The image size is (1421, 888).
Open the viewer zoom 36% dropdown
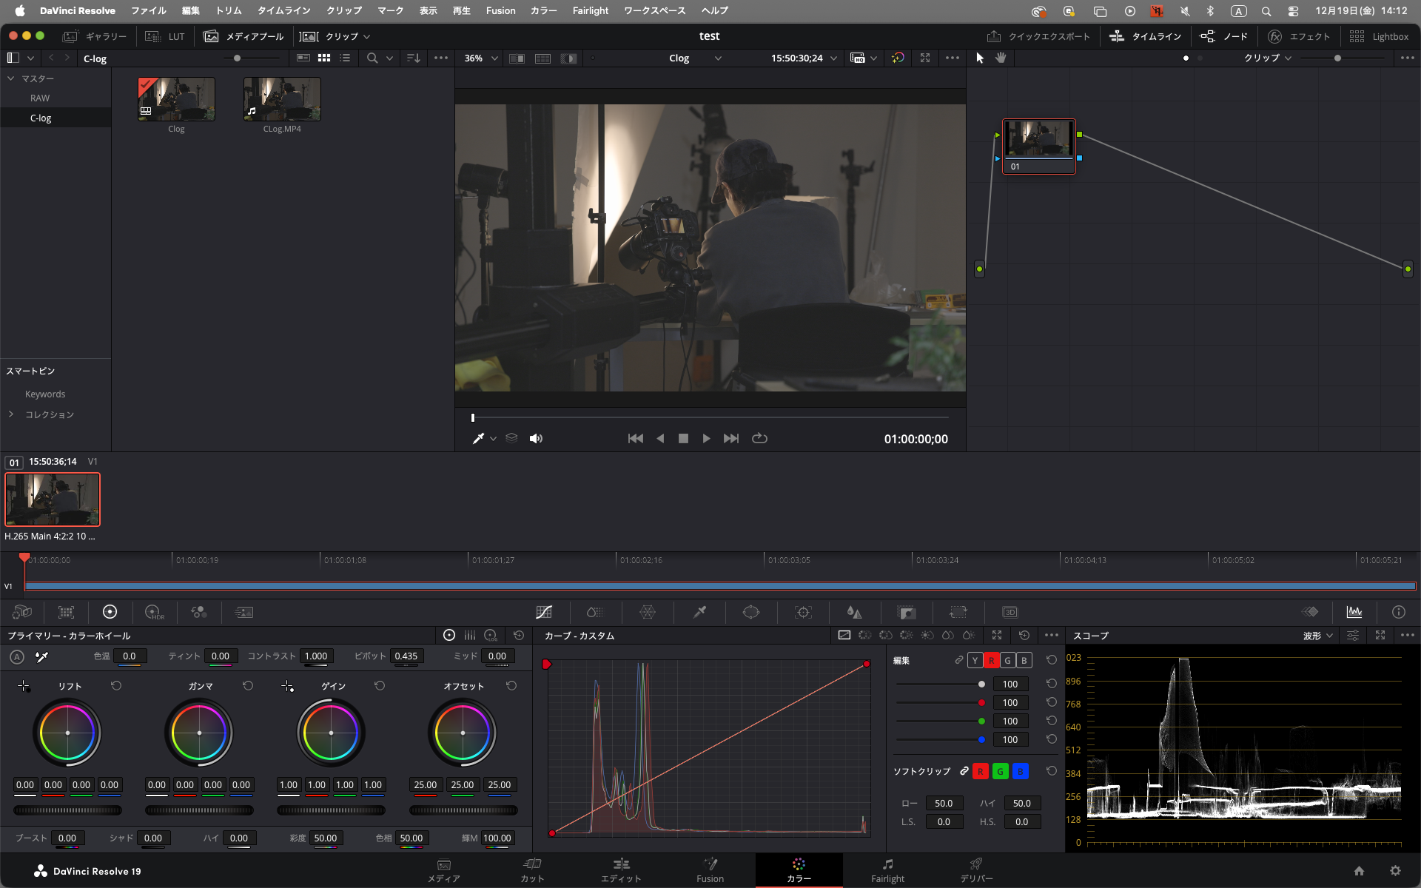[x=481, y=58]
